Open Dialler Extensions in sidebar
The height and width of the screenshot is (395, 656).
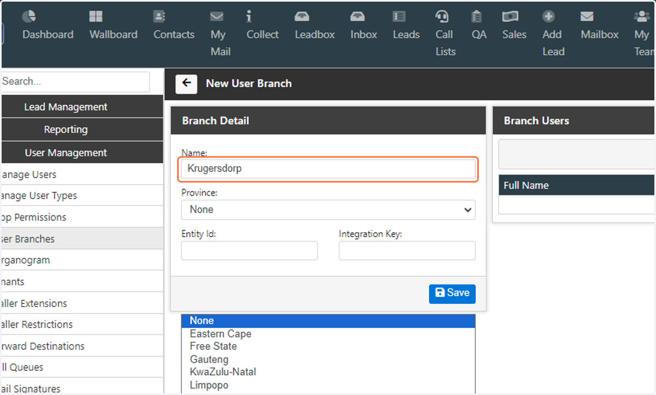coord(82,303)
